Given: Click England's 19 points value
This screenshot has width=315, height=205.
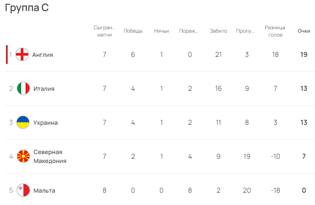Looking at the screenshot, I should pos(304,55).
